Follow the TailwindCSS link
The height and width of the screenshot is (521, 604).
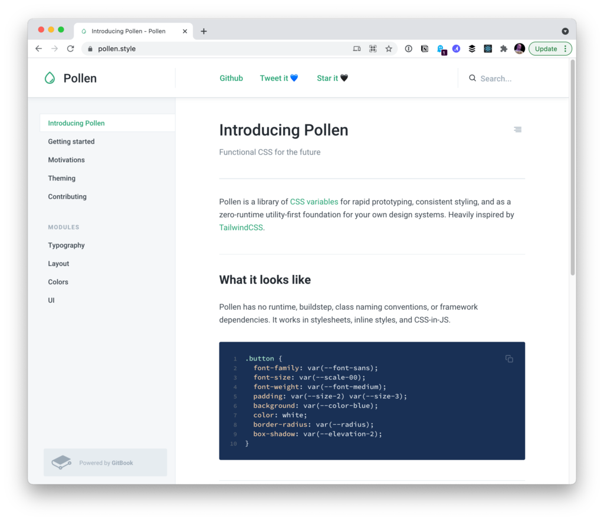pyautogui.click(x=241, y=228)
